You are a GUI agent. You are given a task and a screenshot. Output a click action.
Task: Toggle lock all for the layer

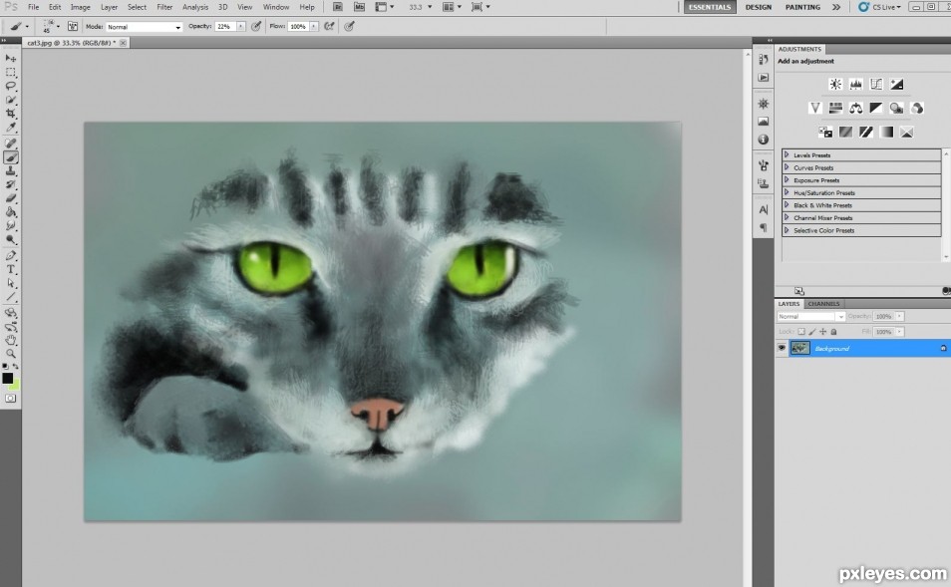tap(834, 332)
